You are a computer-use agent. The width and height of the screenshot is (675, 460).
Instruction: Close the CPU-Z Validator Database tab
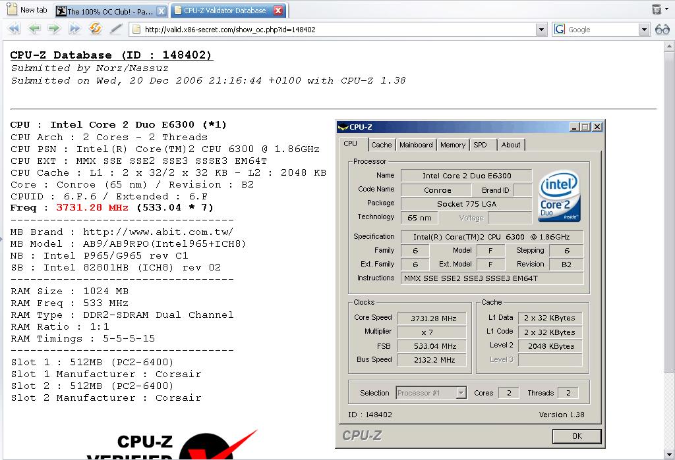pyautogui.click(x=278, y=11)
